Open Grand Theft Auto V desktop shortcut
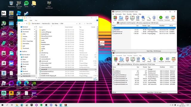Image resolution: width=191 pixels, height=107 pixels. pyautogui.click(x=19, y=5)
